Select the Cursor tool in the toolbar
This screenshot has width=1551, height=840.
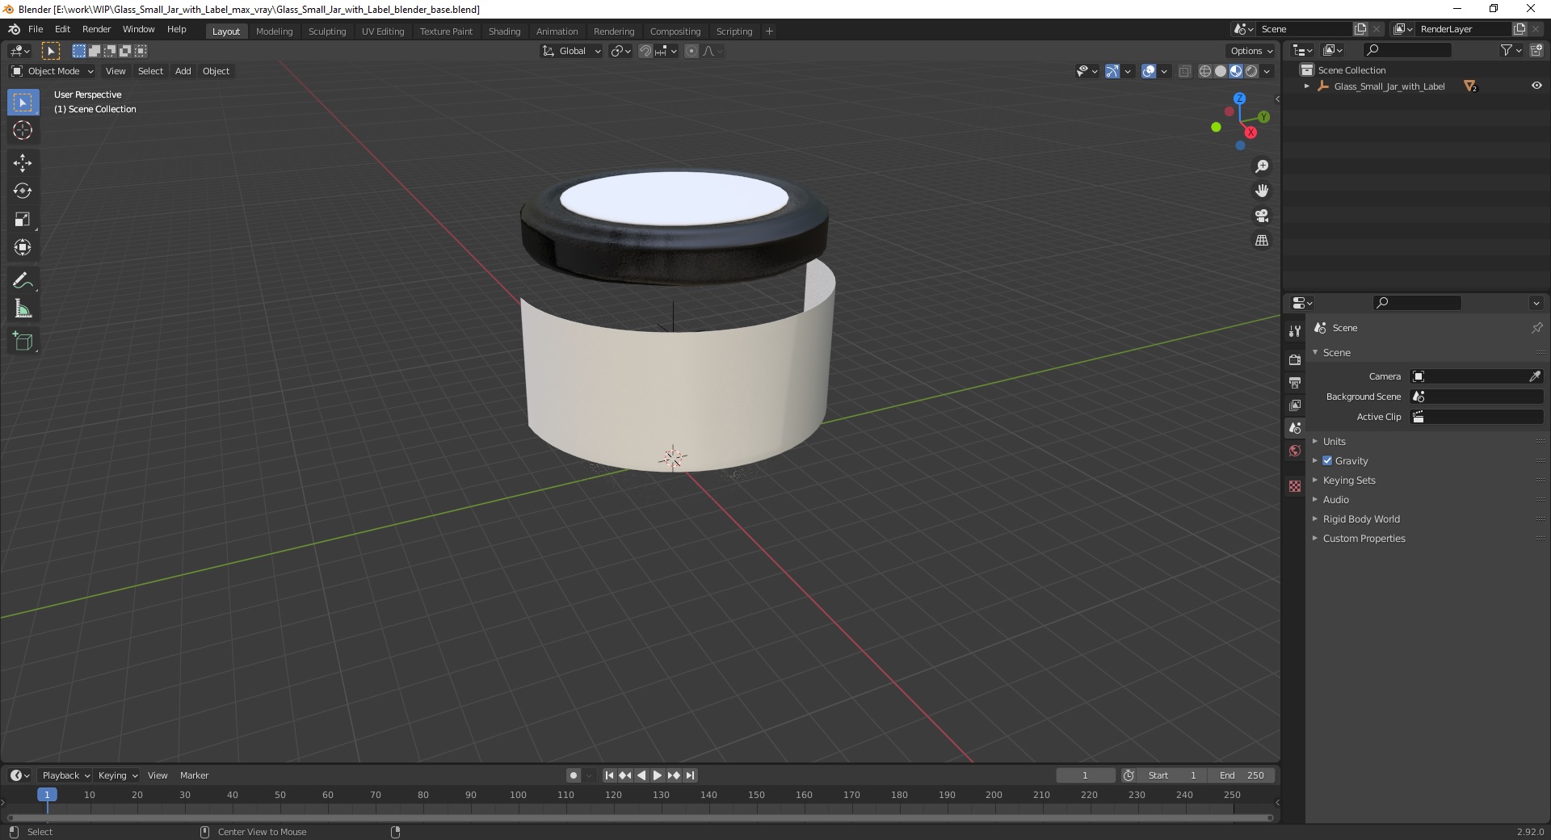pyautogui.click(x=23, y=130)
